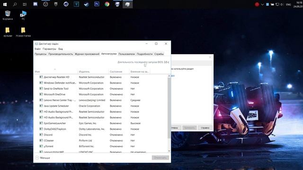Click the Java Update Scheduler entry icon

(x=41, y=106)
